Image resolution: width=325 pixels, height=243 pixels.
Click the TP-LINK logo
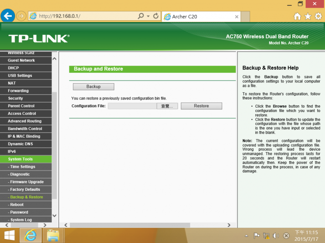click(x=39, y=39)
